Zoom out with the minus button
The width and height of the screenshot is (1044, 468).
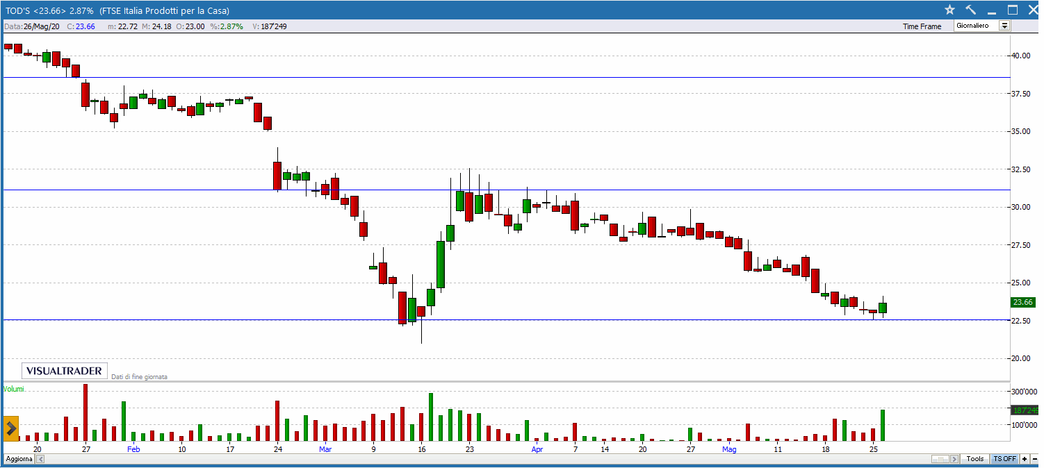(1035, 459)
